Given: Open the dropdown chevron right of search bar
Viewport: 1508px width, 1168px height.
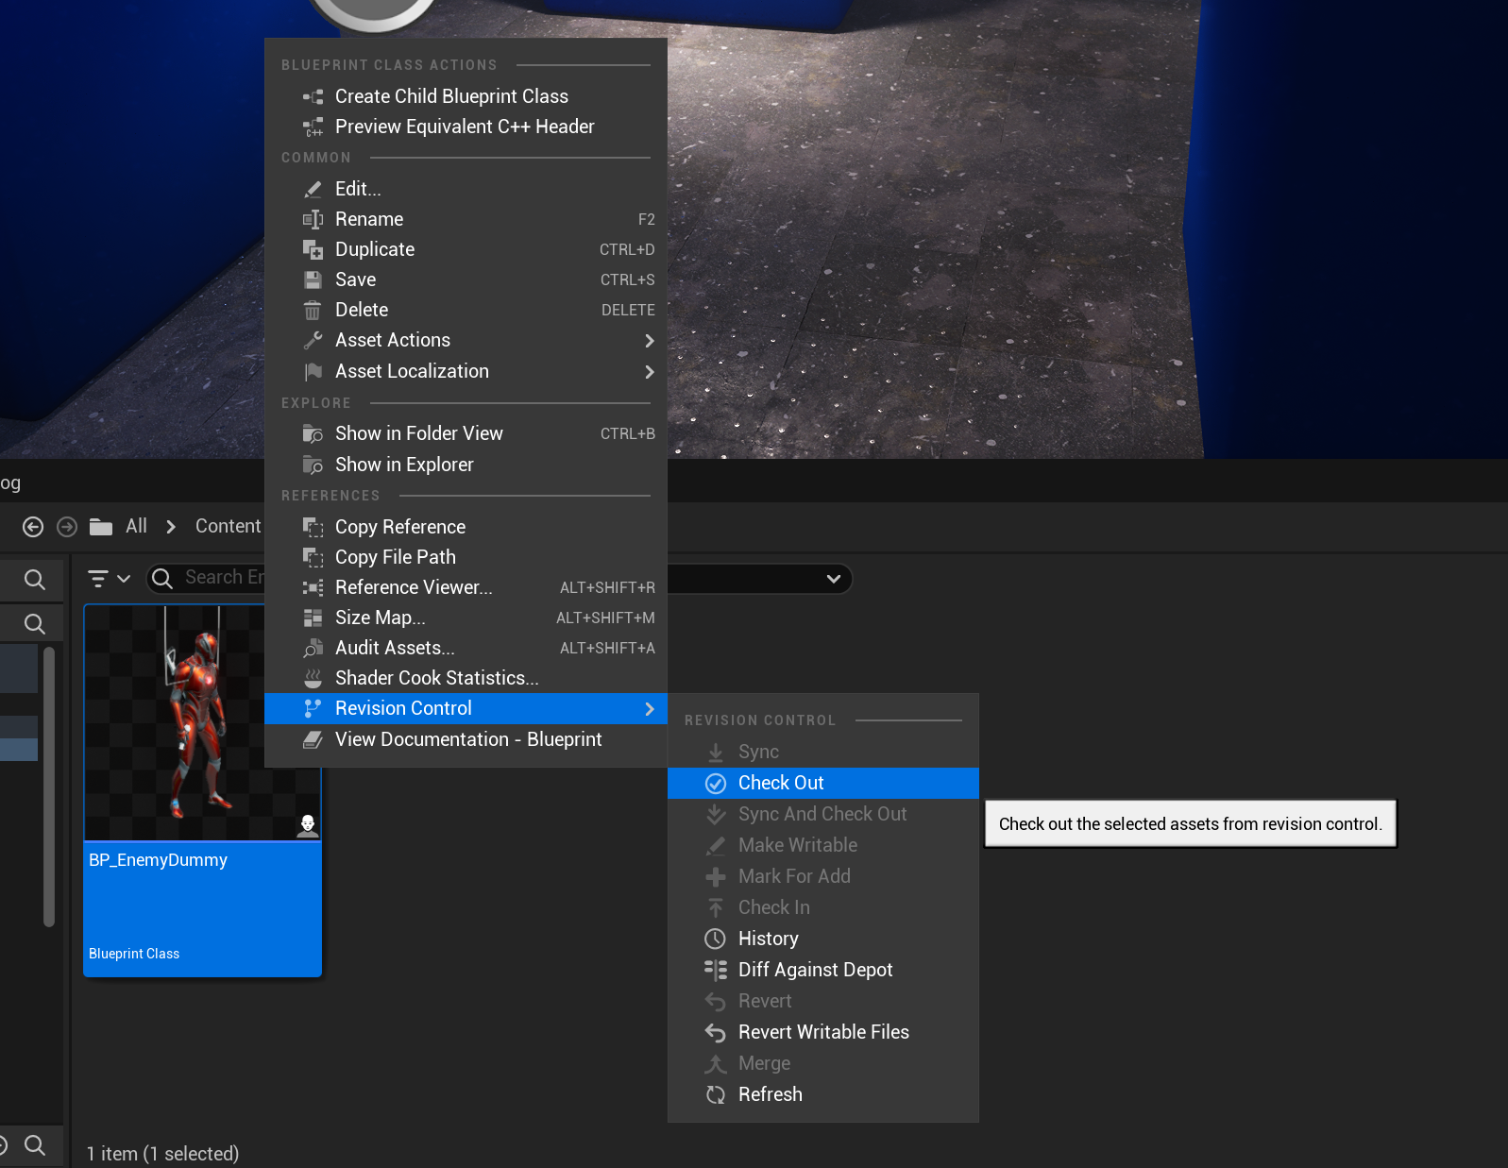Looking at the screenshot, I should [x=834, y=579].
